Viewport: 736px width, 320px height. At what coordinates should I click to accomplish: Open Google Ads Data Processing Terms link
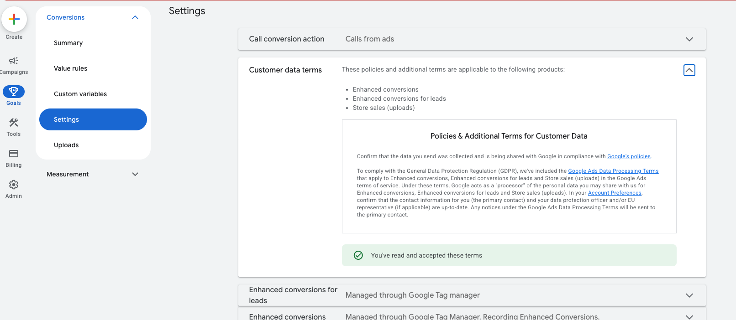(613, 171)
